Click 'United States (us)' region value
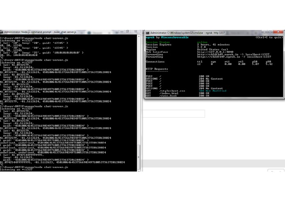The height and width of the screenshot is (202, 285). pos(212,49)
